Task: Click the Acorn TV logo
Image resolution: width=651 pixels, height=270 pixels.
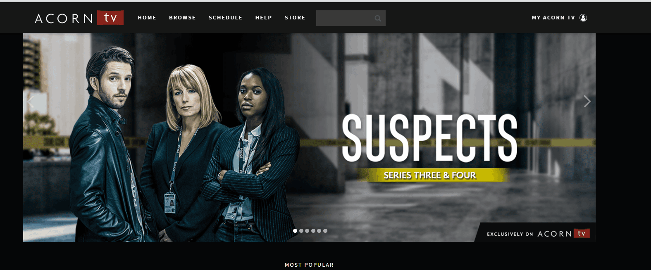Action: click(79, 18)
